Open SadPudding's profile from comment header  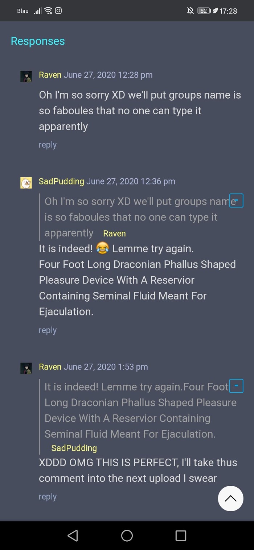[x=61, y=181]
